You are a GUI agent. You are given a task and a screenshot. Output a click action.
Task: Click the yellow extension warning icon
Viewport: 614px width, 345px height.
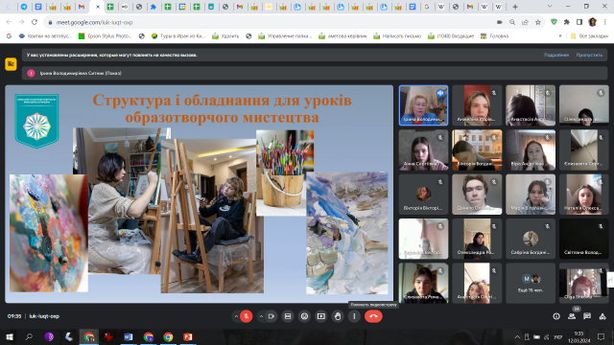pos(11,64)
